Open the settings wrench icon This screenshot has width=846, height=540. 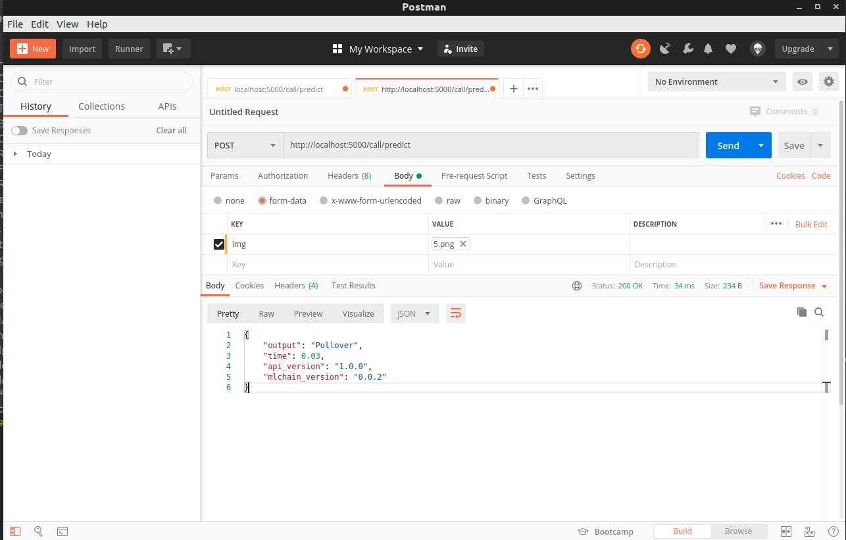[687, 49]
